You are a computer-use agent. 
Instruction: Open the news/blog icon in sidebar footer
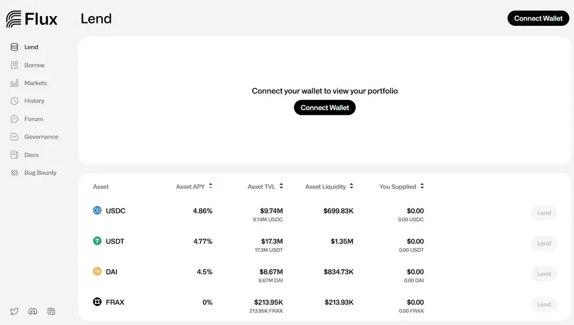(x=51, y=311)
